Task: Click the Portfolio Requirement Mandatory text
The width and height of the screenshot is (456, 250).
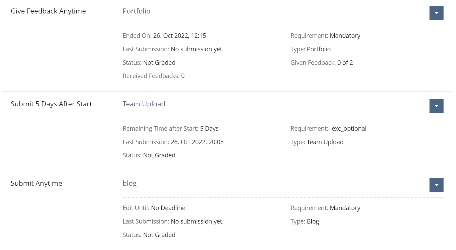Action: (x=345, y=36)
